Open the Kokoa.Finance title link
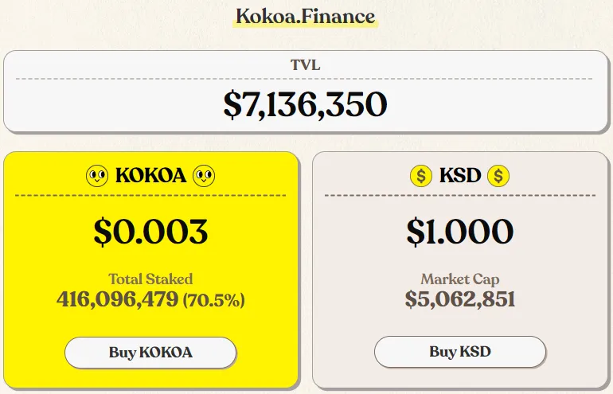This screenshot has width=613, height=394. coord(306,16)
